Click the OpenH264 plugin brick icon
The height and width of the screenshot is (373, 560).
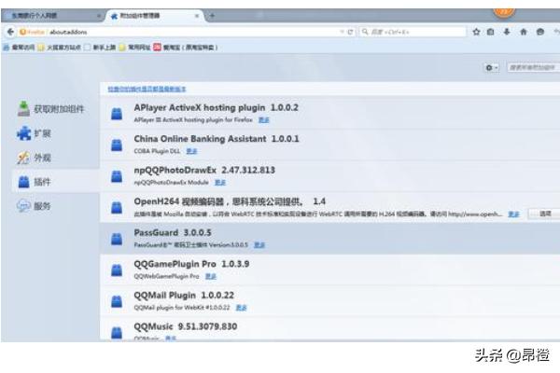(117, 207)
